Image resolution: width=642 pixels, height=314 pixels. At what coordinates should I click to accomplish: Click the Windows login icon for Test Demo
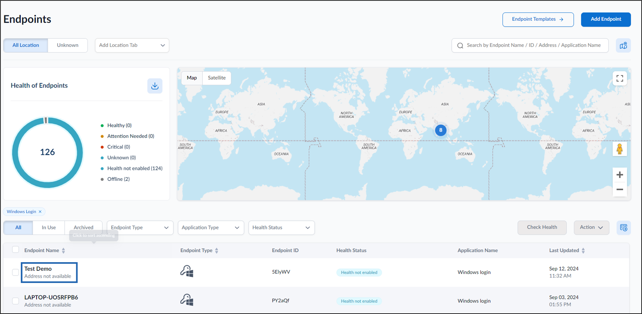coord(187,271)
